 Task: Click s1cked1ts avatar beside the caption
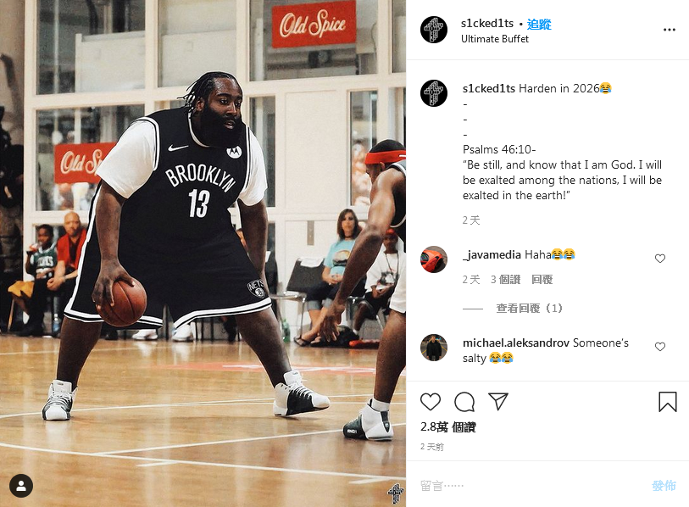tap(434, 93)
